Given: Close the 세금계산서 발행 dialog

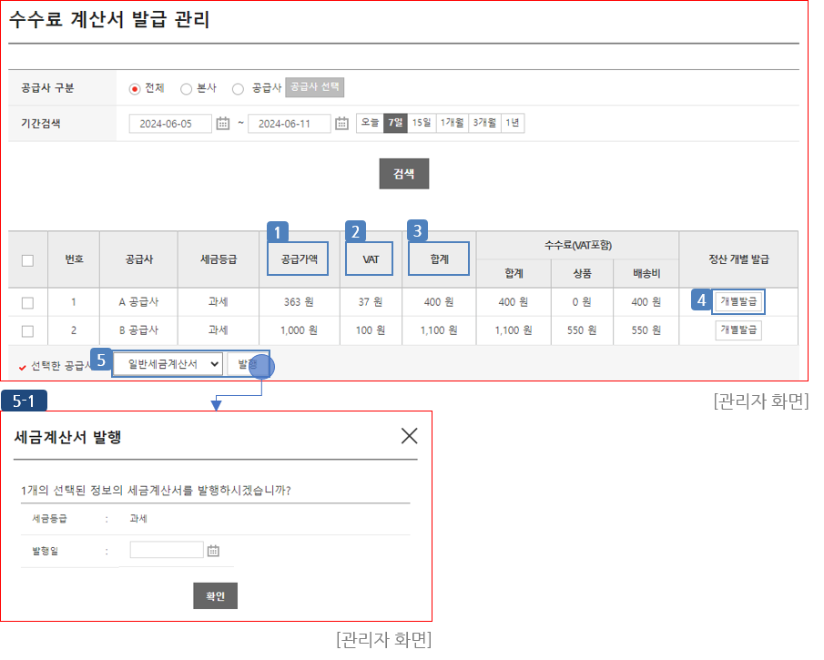Looking at the screenshot, I should click(409, 436).
